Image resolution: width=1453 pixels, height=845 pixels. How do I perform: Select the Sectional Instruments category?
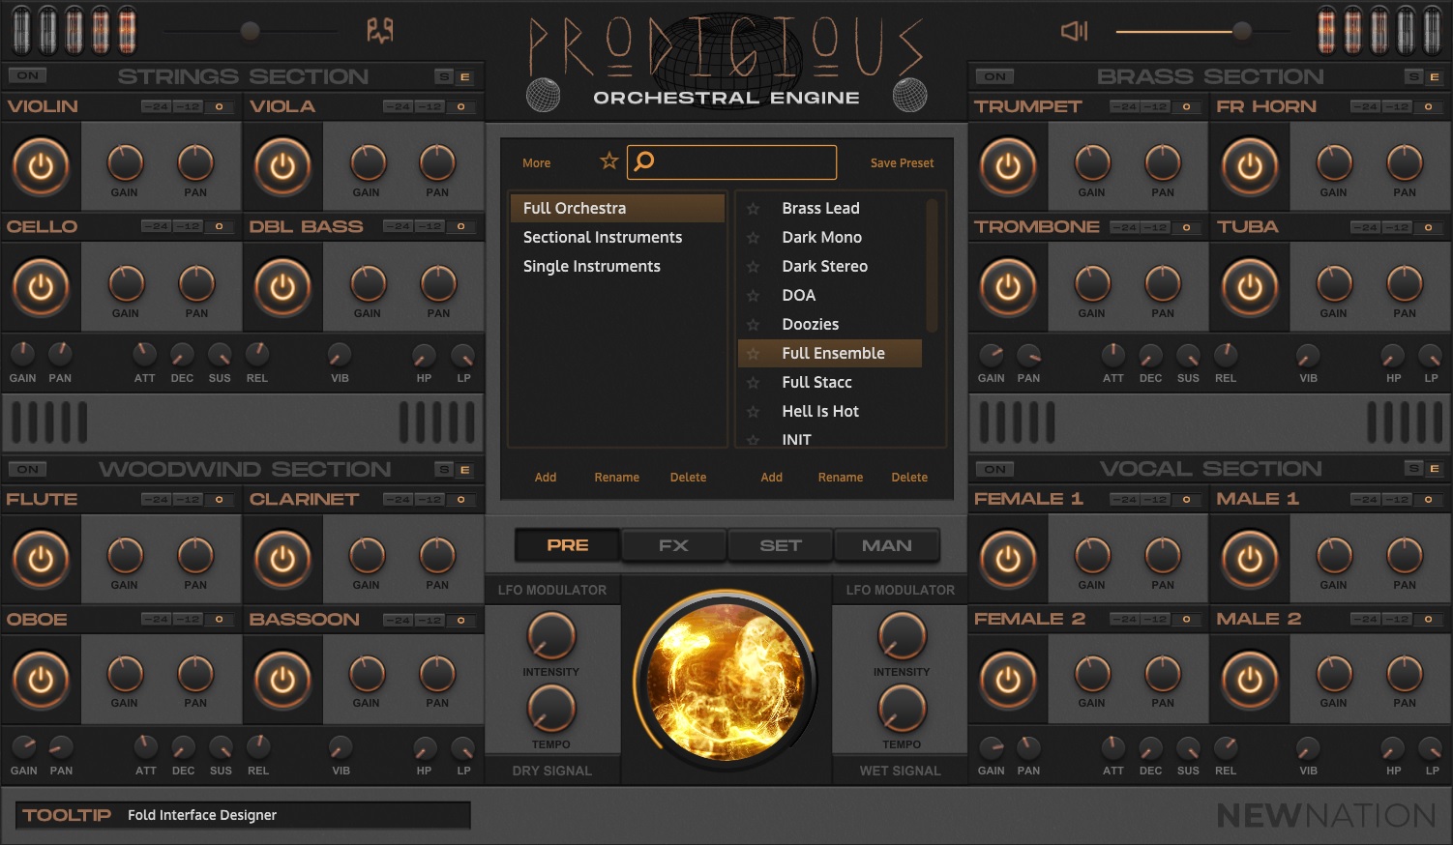tap(602, 237)
